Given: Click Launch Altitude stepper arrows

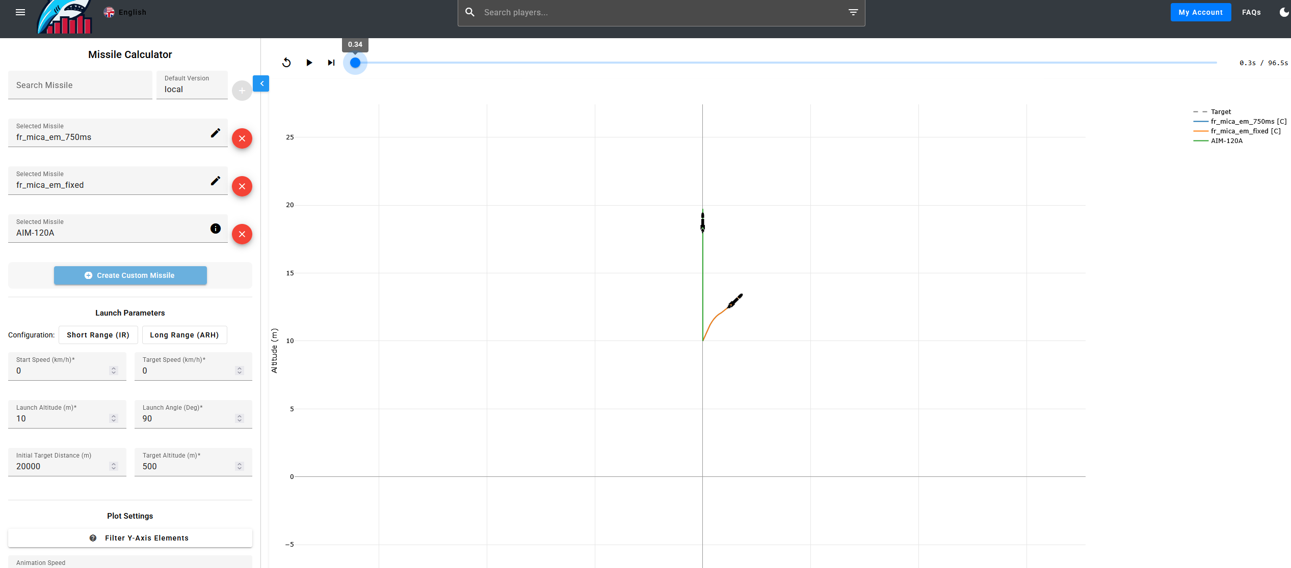Looking at the screenshot, I should [x=114, y=418].
